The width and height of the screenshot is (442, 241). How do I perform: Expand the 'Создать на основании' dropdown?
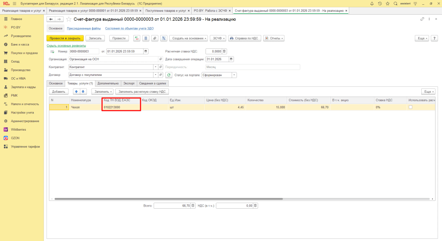[x=189, y=38]
